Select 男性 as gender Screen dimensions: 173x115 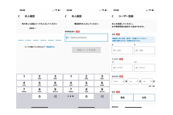point(122,98)
